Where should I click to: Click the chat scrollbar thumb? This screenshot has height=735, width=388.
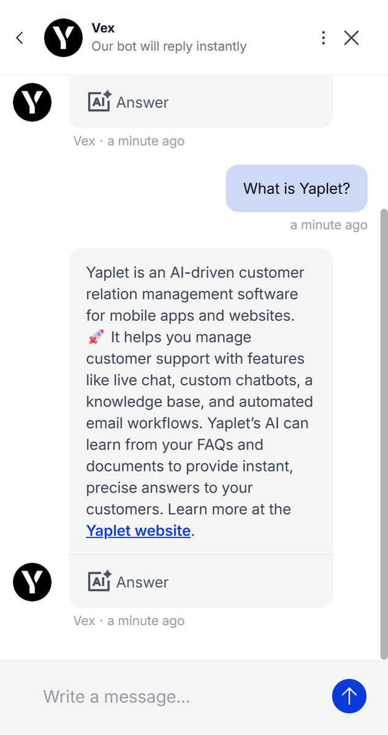[x=384, y=429]
